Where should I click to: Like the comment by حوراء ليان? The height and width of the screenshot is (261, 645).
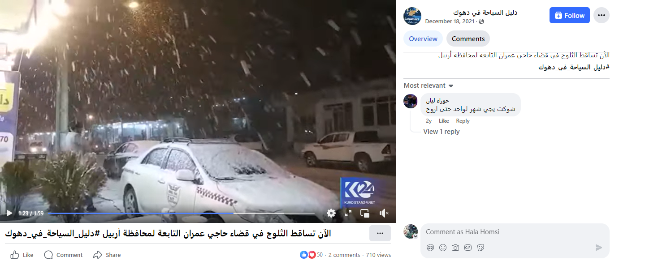click(444, 121)
